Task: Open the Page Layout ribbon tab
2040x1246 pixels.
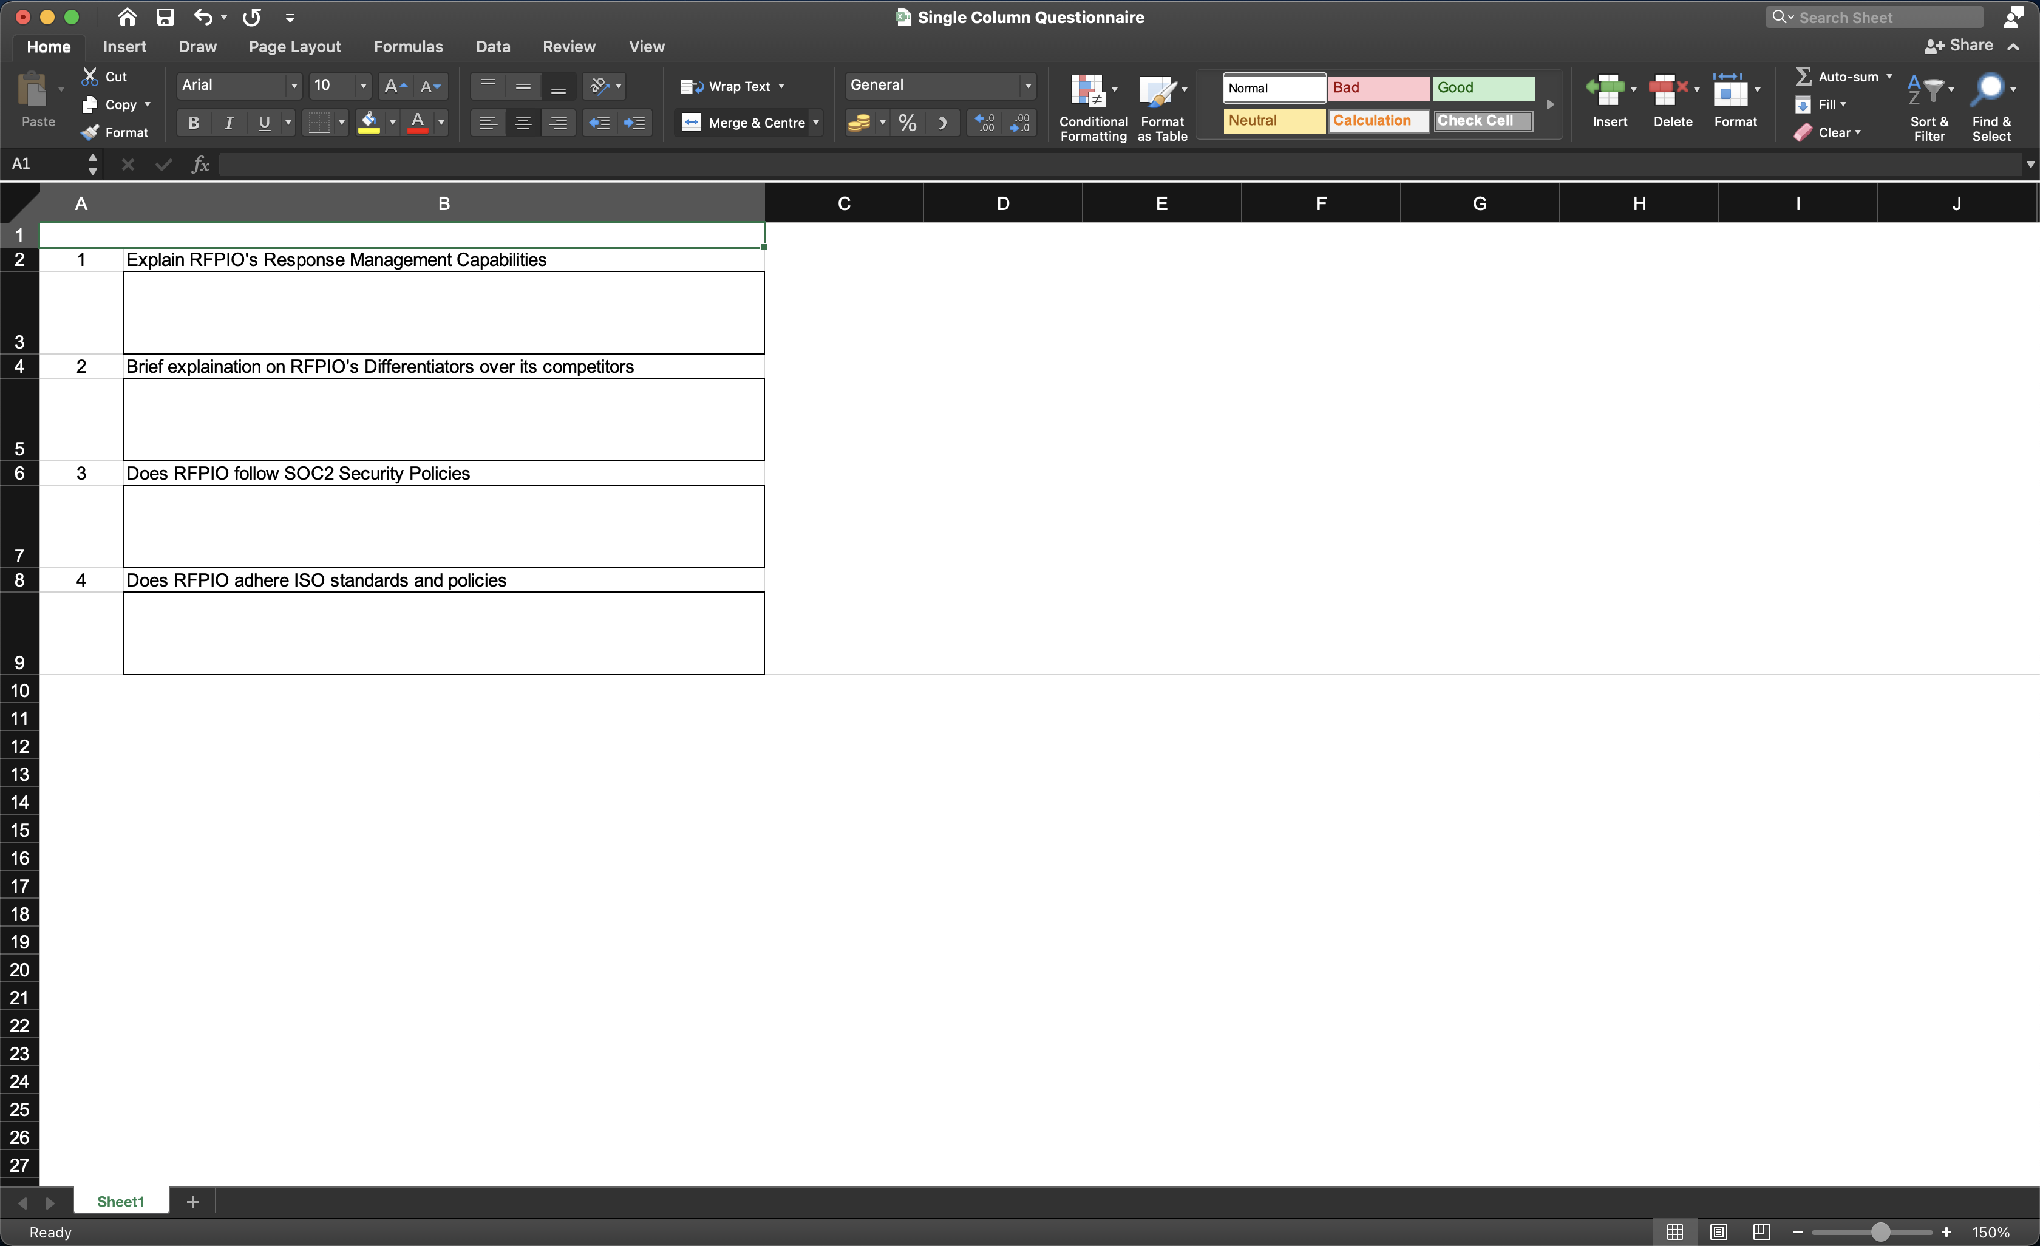Action: [294, 46]
